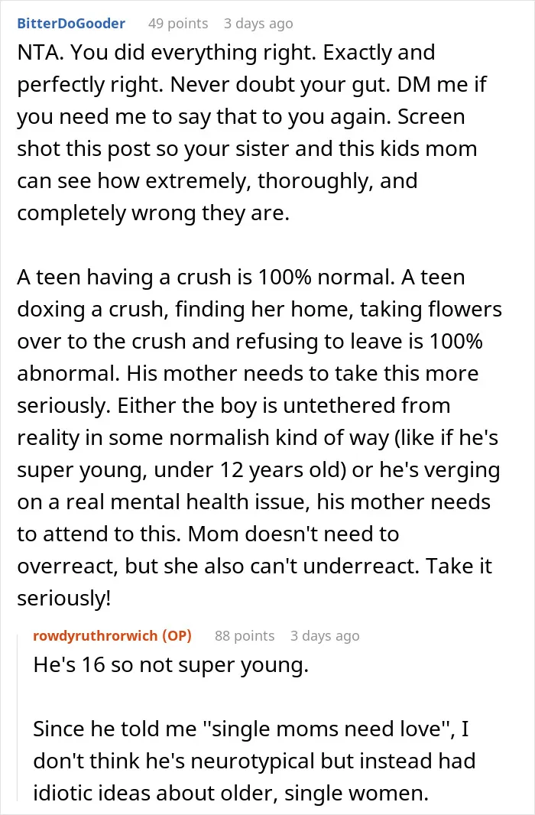The height and width of the screenshot is (815, 535).
Task: Open the top comment's 3 days ago permalink
Action: click(x=258, y=24)
